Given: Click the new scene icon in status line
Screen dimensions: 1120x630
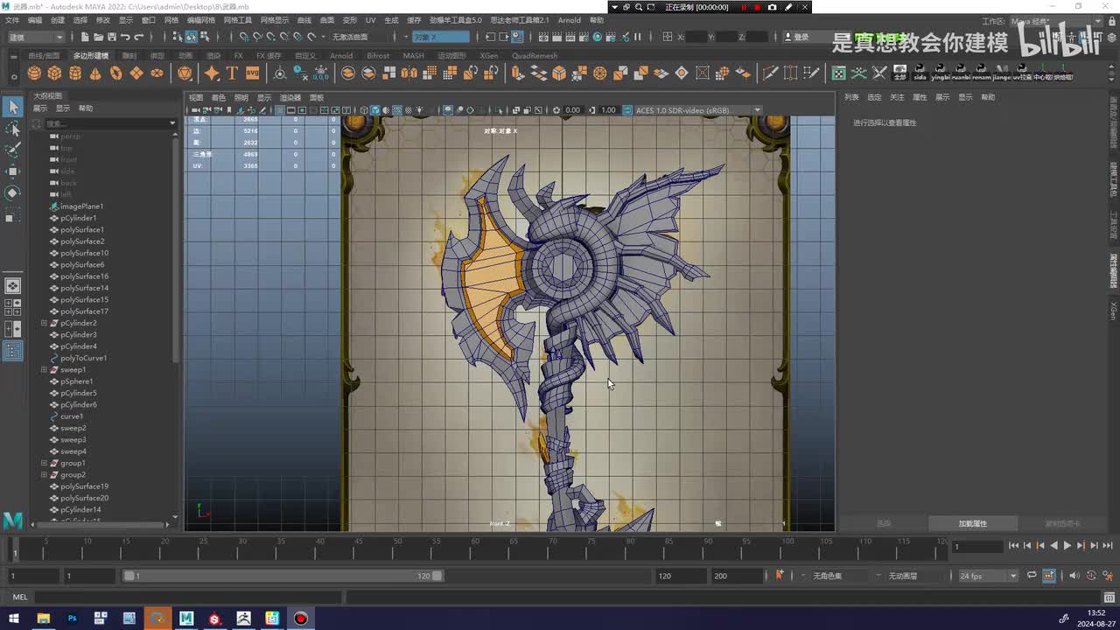Looking at the screenshot, I should [x=85, y=37].
